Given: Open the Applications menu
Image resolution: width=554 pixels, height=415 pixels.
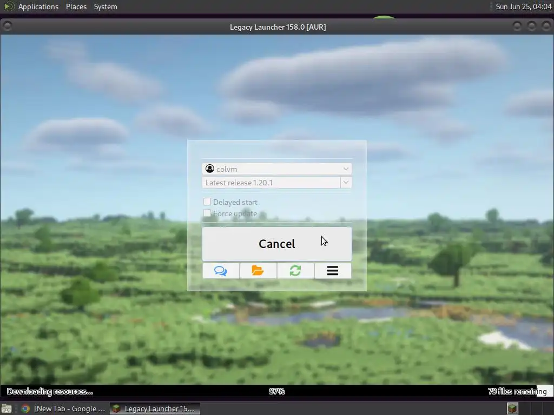Looking at the screenshot, I should coord(38,6).
